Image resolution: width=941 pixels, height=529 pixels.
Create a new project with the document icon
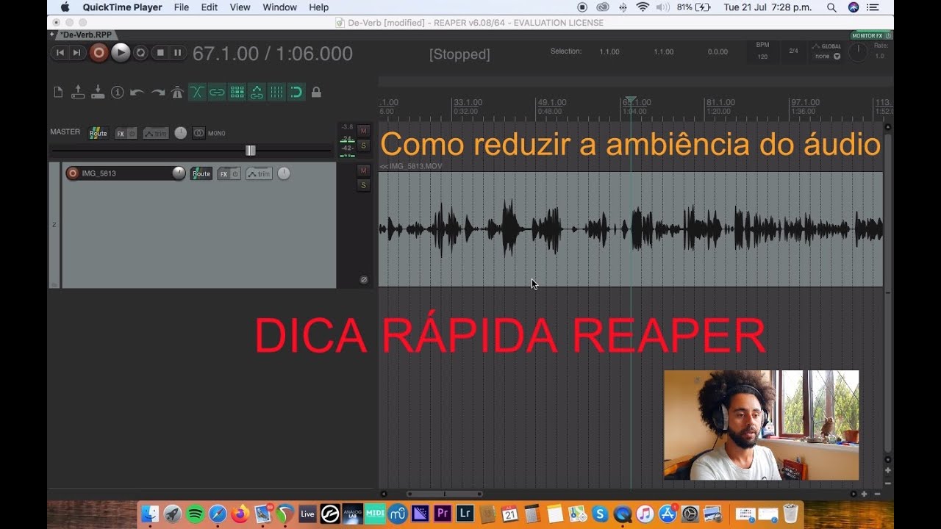(58, 92)
